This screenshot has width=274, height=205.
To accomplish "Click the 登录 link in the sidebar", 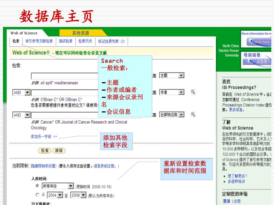I will tap(227, 201).
